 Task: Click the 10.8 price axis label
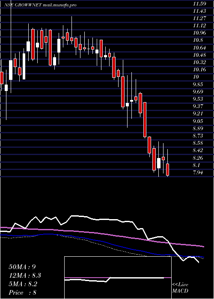tap(198, 41)
